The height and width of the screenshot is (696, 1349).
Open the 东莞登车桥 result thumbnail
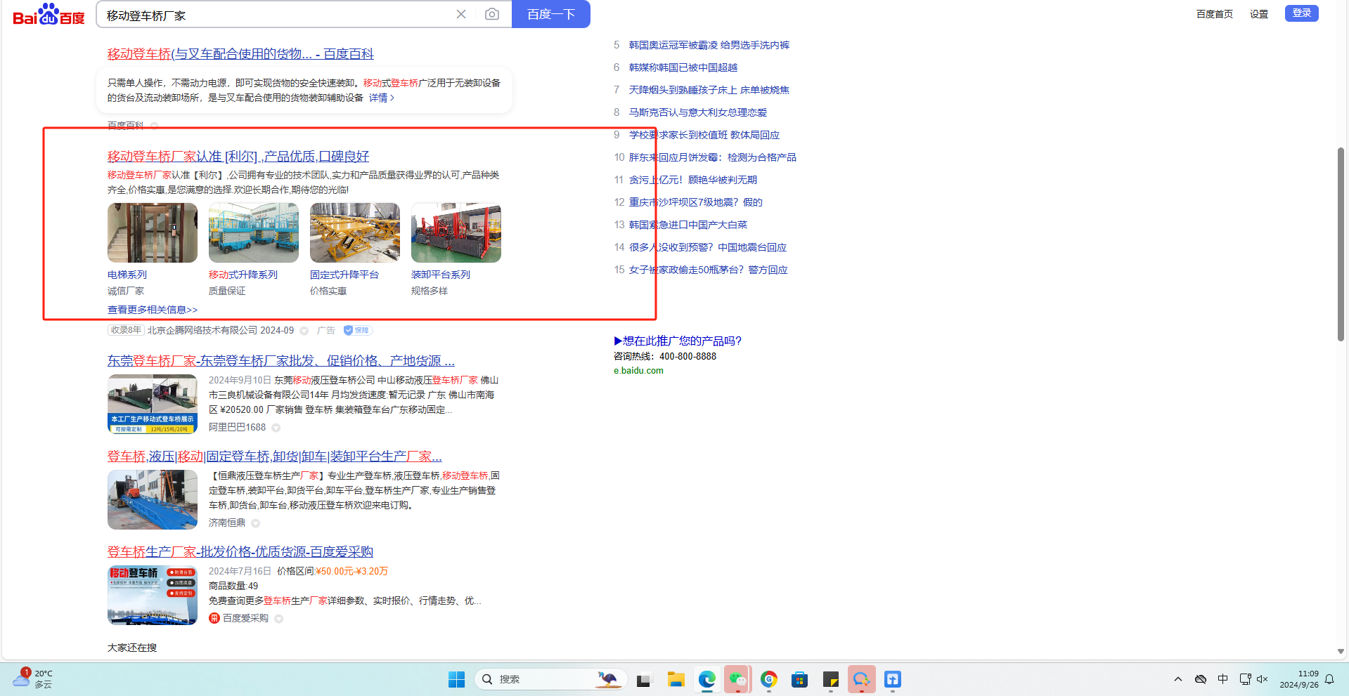coord(153,404)
